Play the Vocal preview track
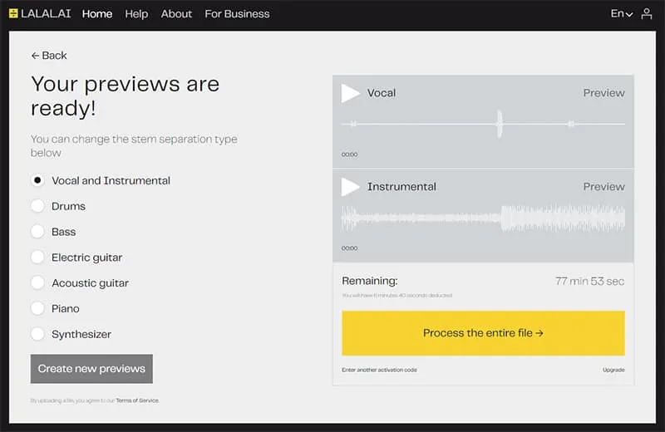Viewport: 665px width, 432px height. [x=350, y=93]
